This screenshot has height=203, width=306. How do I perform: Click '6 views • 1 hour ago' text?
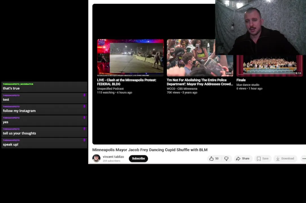249,89
